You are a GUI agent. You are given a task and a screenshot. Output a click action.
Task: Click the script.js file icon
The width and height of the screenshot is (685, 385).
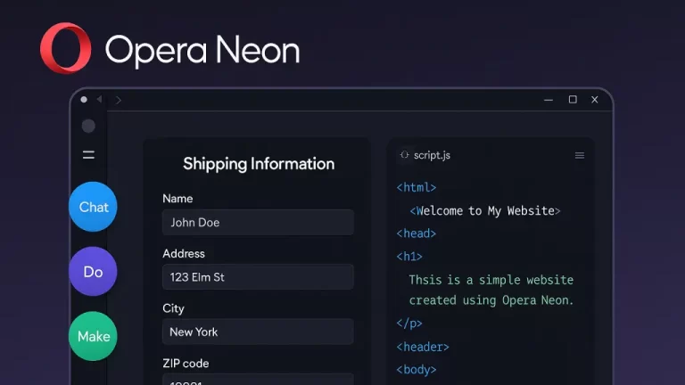(405, 155)
